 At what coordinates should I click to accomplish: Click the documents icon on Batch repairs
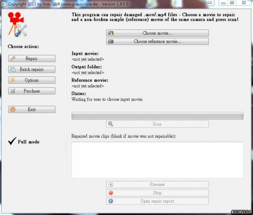tap(13, 69)
